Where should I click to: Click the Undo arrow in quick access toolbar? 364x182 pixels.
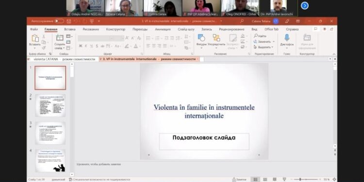pyautogui.click(x=75, y=21)
